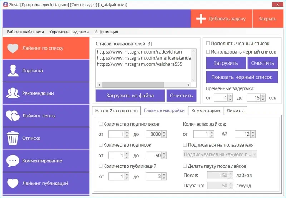Click Загрузить in black list panel
286x198 pixels.
226,63
